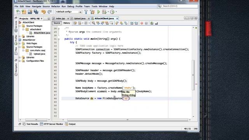Close the AttachClient.java tab

(117, 19)
